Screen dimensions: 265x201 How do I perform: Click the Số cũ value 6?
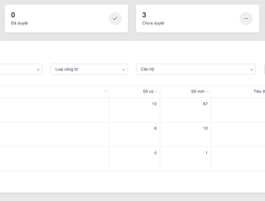click(155, 129)
